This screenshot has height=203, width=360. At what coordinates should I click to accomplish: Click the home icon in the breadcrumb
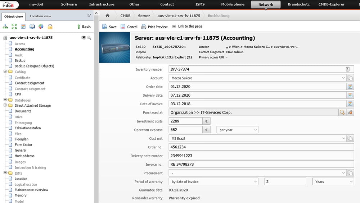tap(107, 16)
